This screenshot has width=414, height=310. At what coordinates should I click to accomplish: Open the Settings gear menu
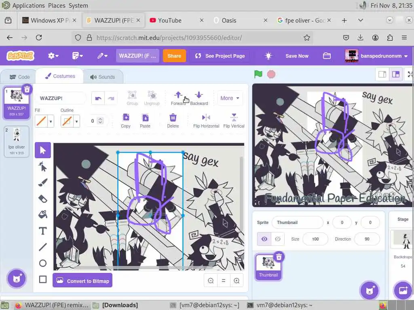click(x=53, y=56)
